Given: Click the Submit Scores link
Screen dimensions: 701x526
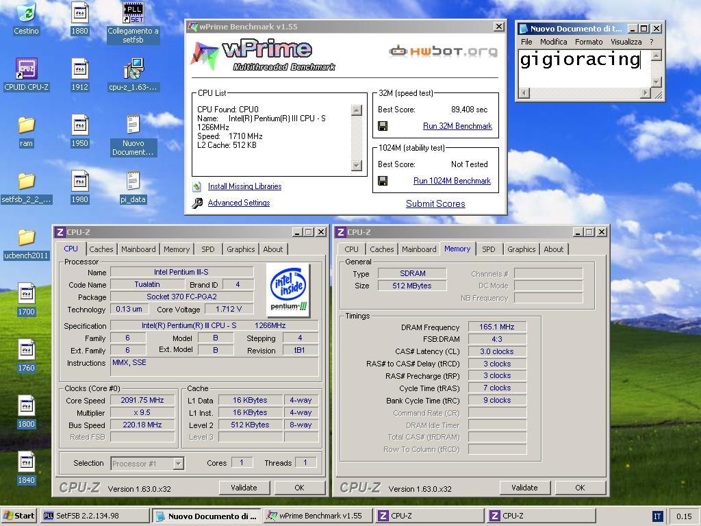Looking at the screenshot, I should (435, 204).
